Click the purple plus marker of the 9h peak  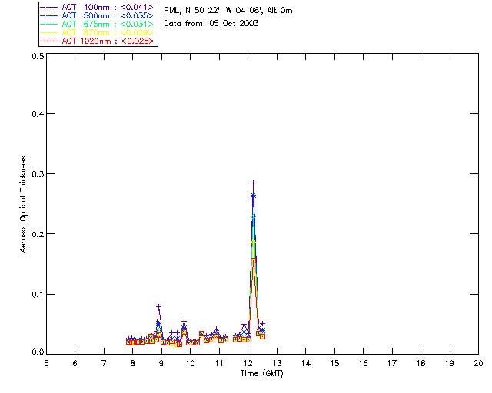pyautogui.click(x=159, y=306)
